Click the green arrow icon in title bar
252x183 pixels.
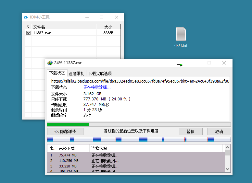point(180,65)
